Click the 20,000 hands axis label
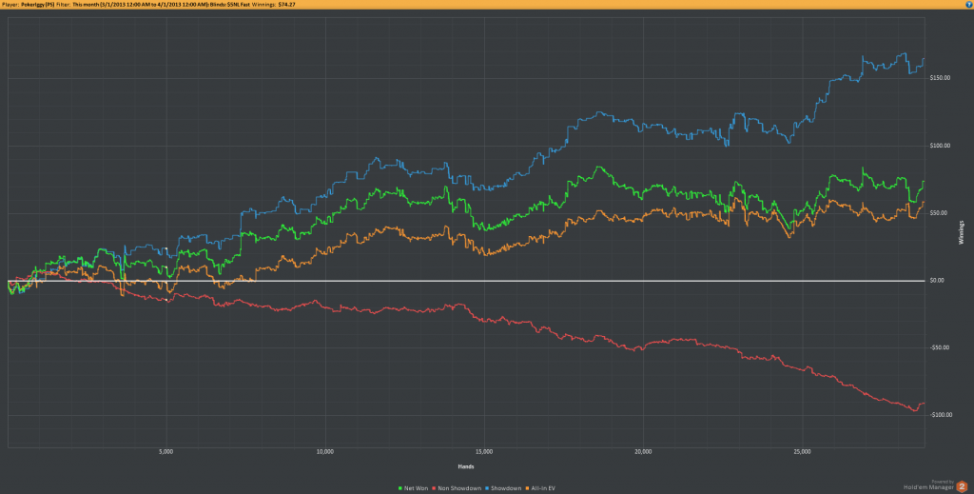The width and height of the screenshot is (974, 494). click(643, 452)
